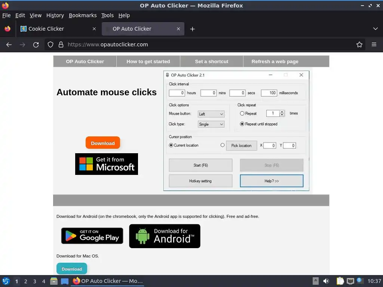Click the forward navigation arrow

[22, 45]
